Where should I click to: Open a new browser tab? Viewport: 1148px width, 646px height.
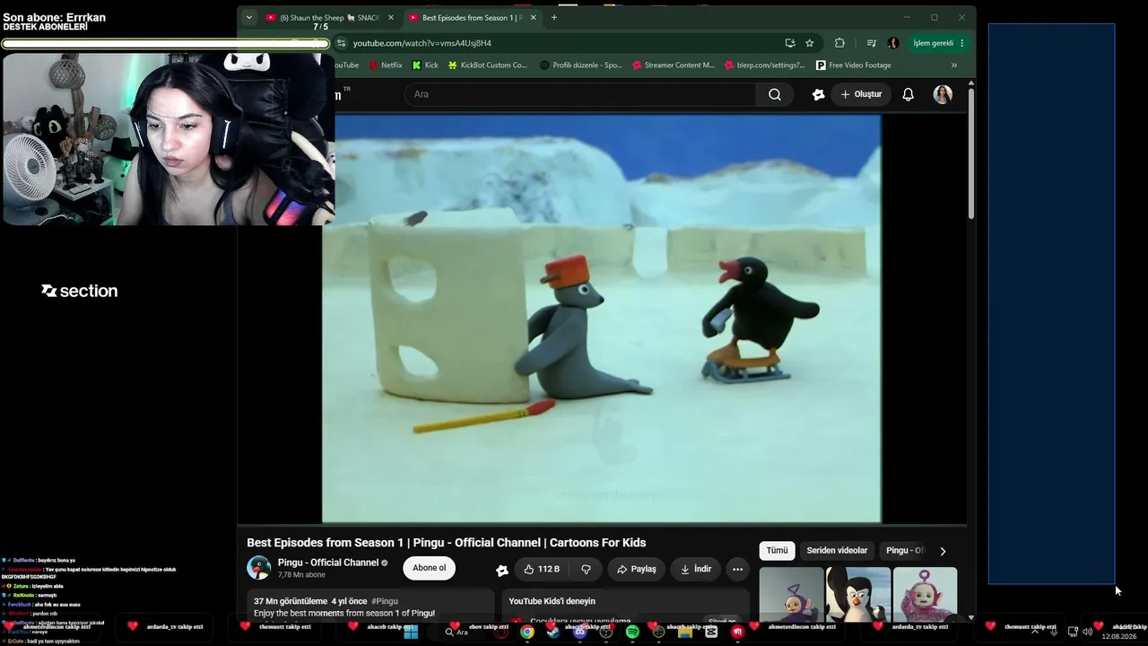553,17
